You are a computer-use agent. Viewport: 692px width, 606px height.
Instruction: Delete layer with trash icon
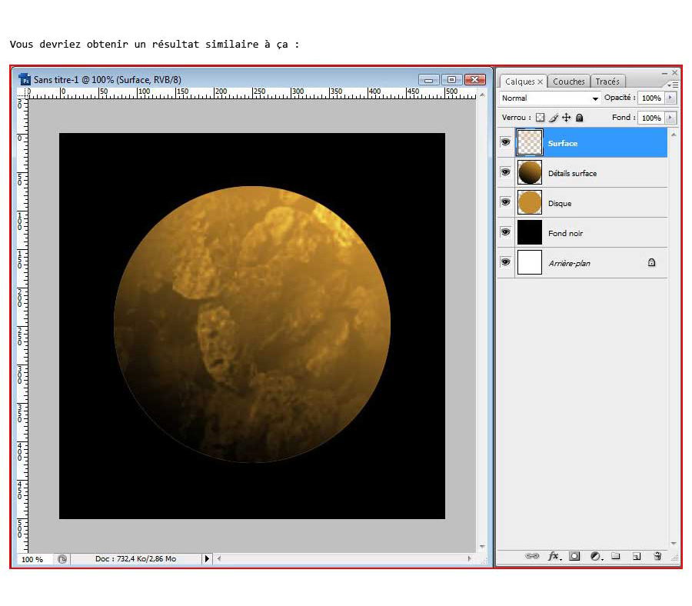click(x=657, y=556)
